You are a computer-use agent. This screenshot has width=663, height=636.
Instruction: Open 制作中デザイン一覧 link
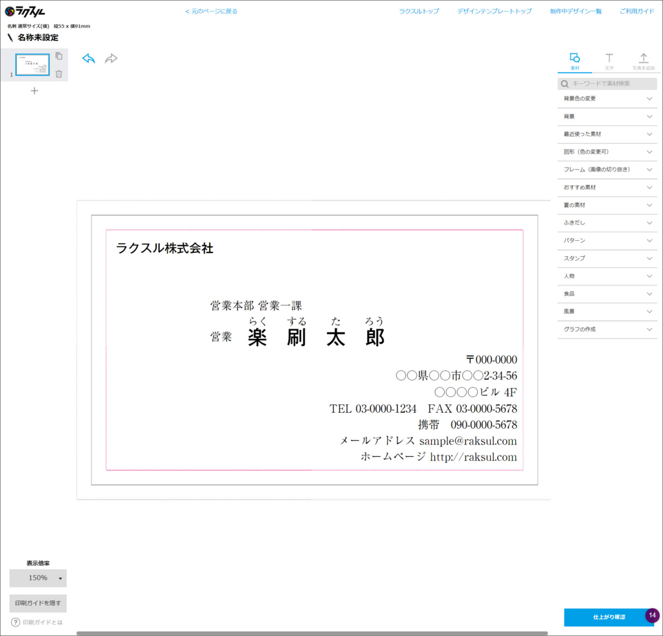coord(576,12)
